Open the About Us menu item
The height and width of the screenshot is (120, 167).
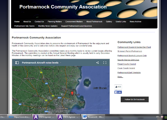coord(27,22)
